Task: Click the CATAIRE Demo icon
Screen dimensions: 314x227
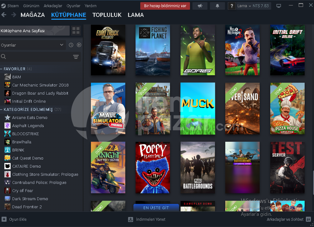Action: [x=7, y=166]
